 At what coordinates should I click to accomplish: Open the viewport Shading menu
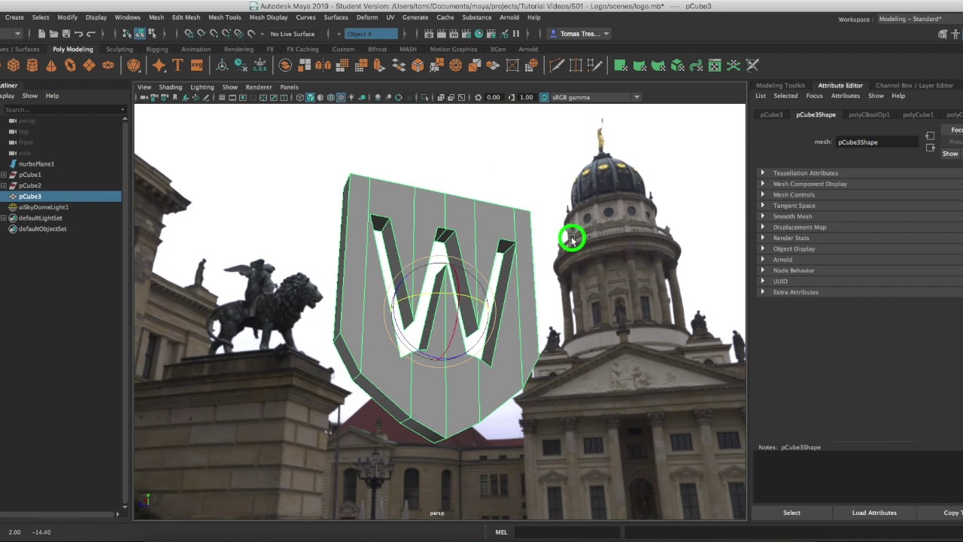(x=170, y=87)
